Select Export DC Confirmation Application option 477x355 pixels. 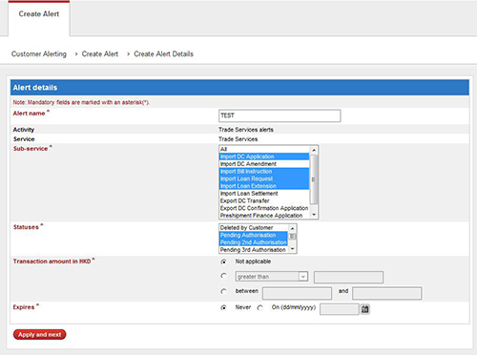coord(264,208)
